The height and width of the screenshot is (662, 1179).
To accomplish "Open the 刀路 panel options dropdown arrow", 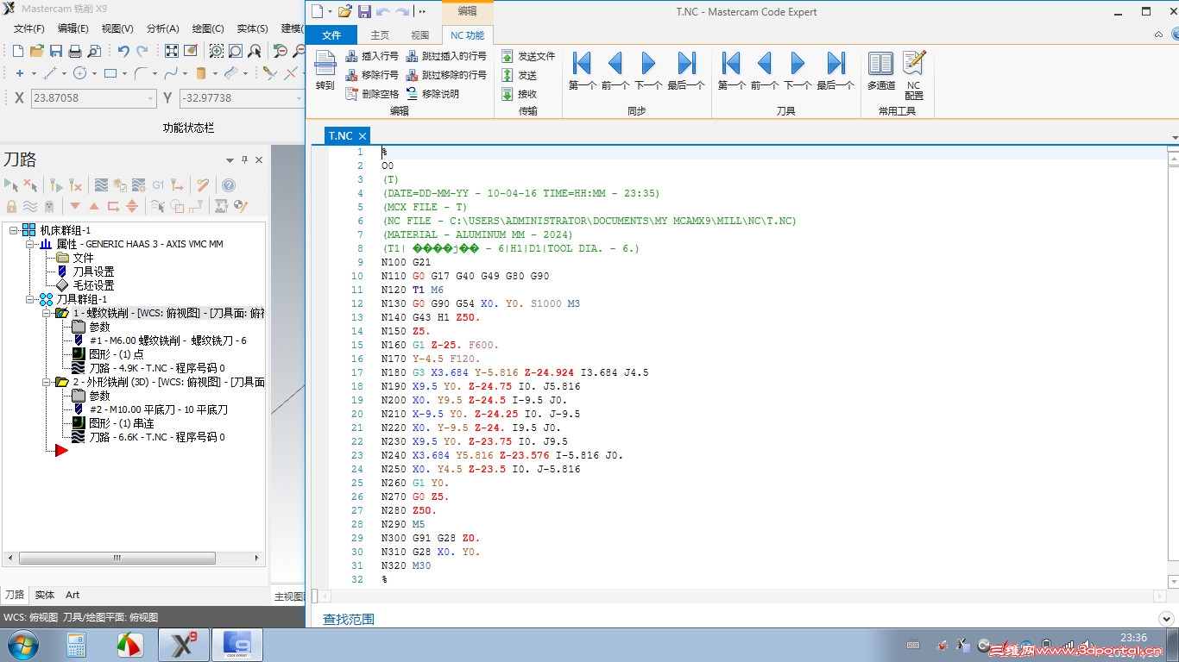I will [230, 159].
